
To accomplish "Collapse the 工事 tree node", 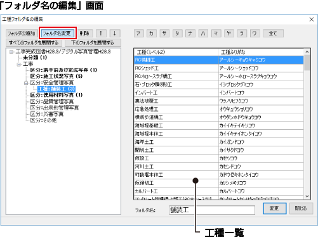I will (18, 64).
